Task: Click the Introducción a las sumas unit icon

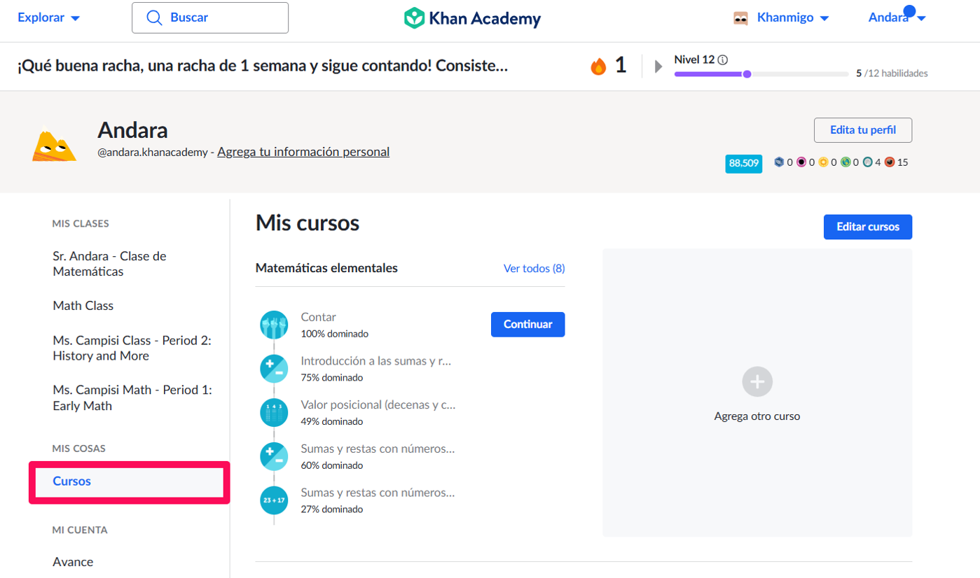Action: pyautogui.click(x=274, y=369)
